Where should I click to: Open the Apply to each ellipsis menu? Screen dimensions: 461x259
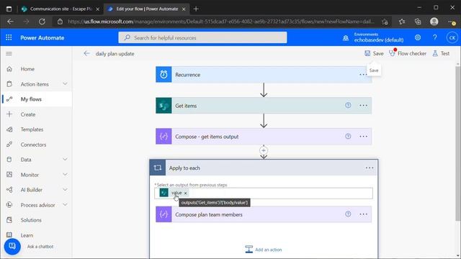tap(370, 168)
